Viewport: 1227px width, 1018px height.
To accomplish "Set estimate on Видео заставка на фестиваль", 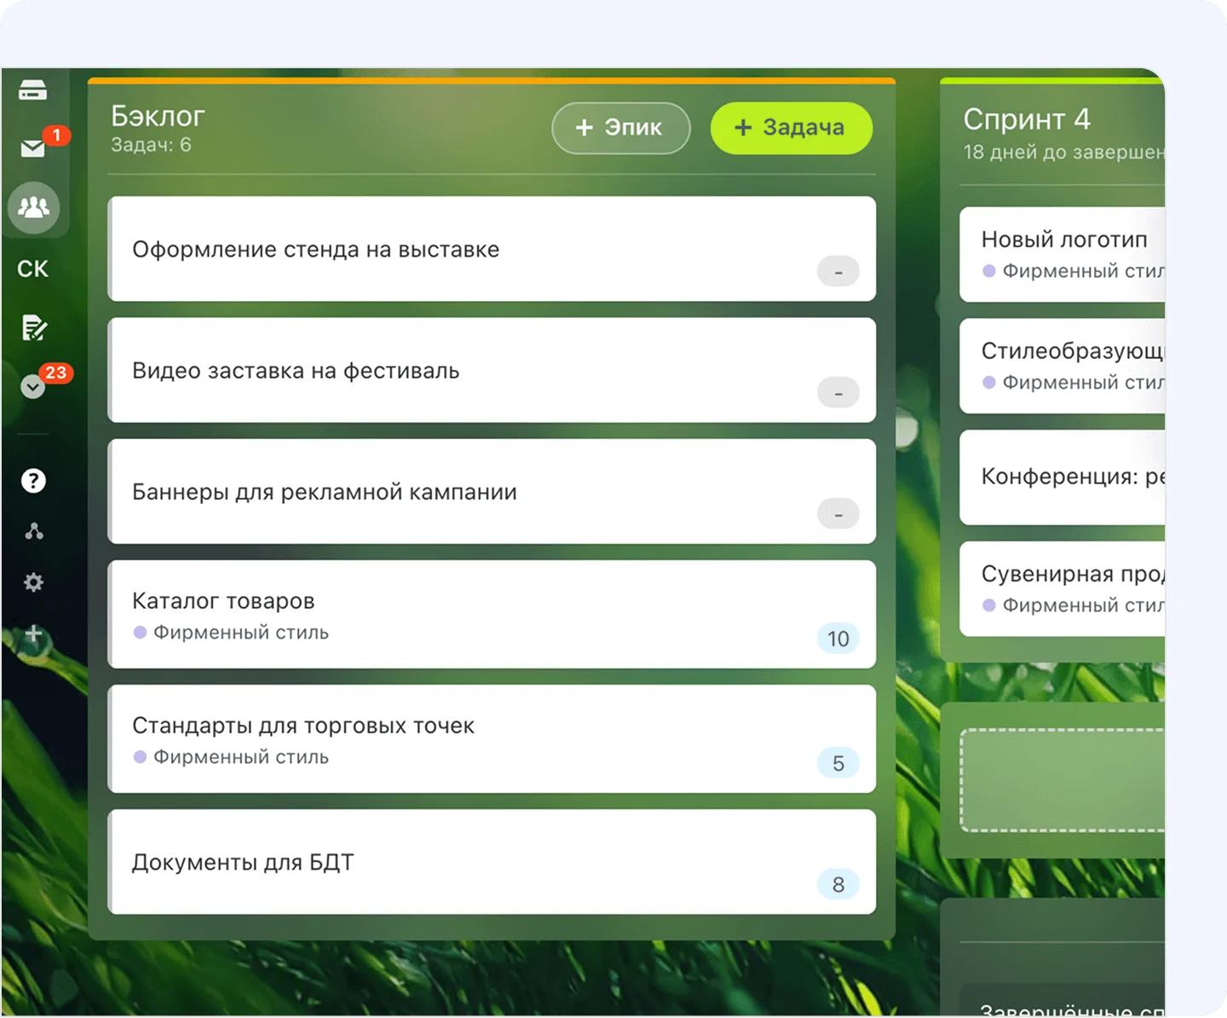I will (838, 393).
